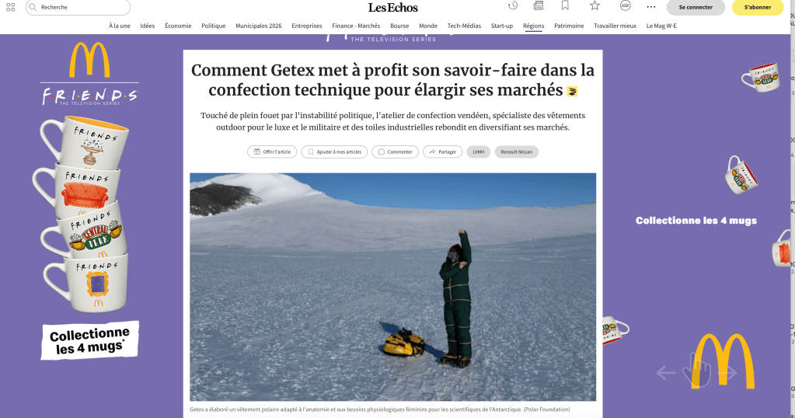Select the LVMH tag
Viewport: 795px width, 418px height.
(x=479, y=152)
